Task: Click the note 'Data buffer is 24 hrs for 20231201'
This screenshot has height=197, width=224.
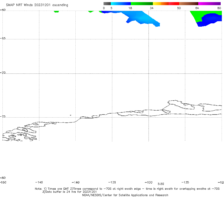Action: (69, 192)
